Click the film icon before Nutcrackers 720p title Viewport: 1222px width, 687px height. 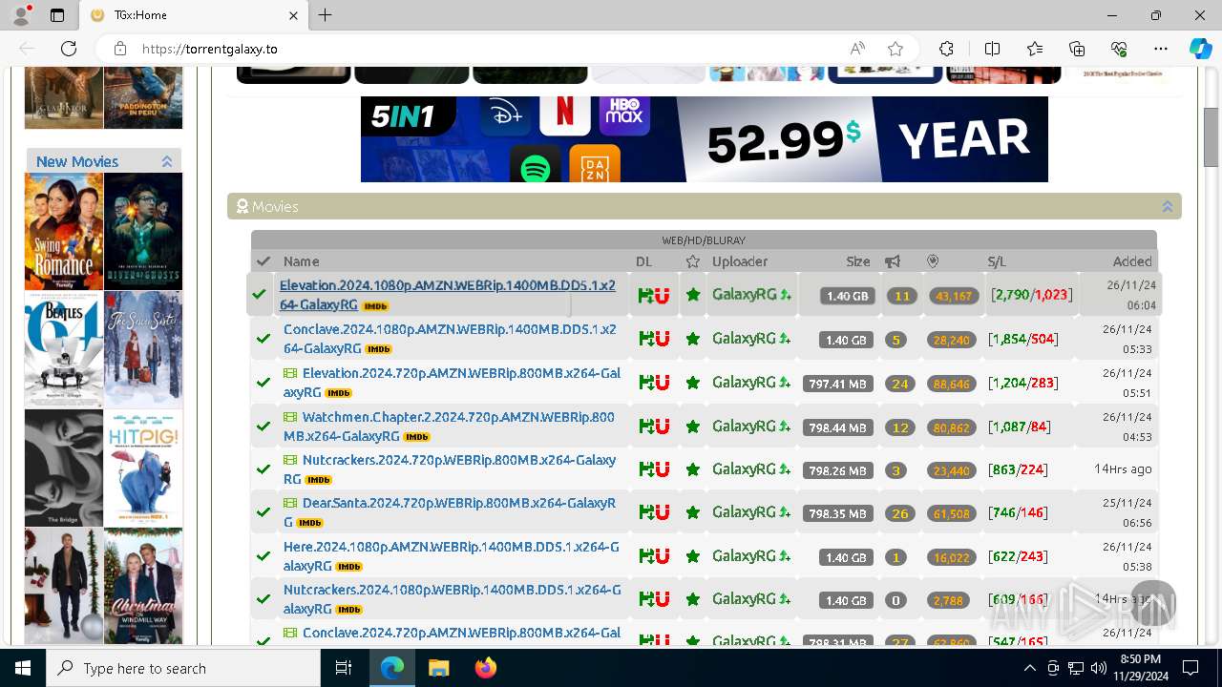[x=290, y=460]
